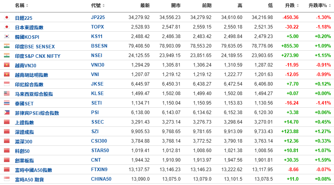Screen dimensions: 334x185
Task: Click the 富時中國A50指數 row's FTXIN9 code
Action: 99,170
